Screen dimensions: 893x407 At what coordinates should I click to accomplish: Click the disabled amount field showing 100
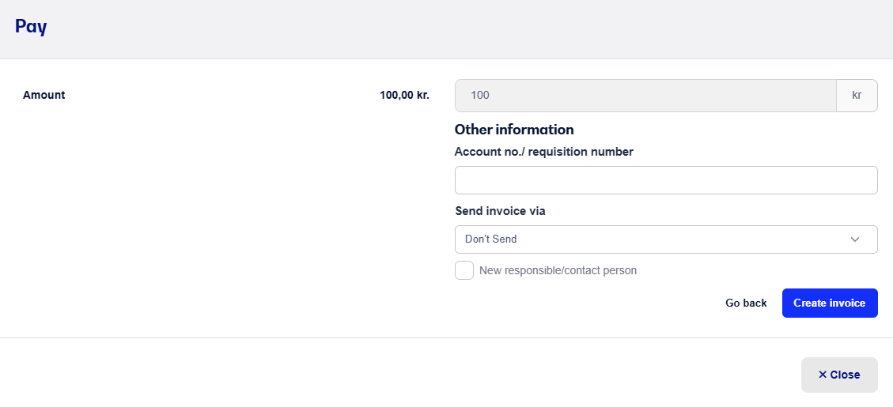coord(645,96)
